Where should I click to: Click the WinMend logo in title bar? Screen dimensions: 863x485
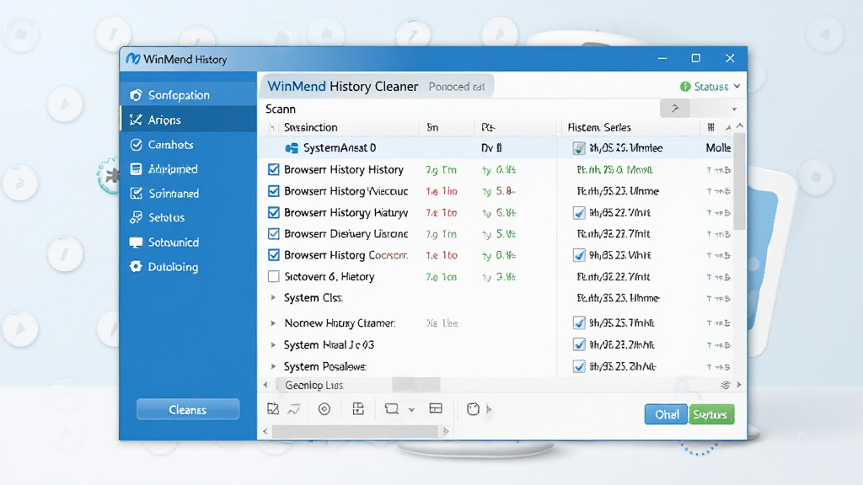tap(132, 59)
